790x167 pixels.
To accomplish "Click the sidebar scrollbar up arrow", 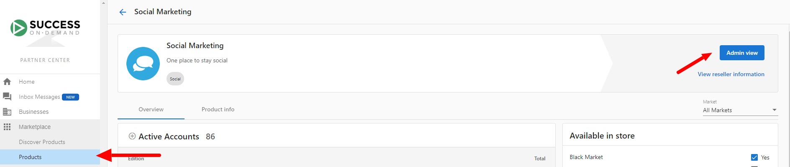I will click(x=104, y=3).
